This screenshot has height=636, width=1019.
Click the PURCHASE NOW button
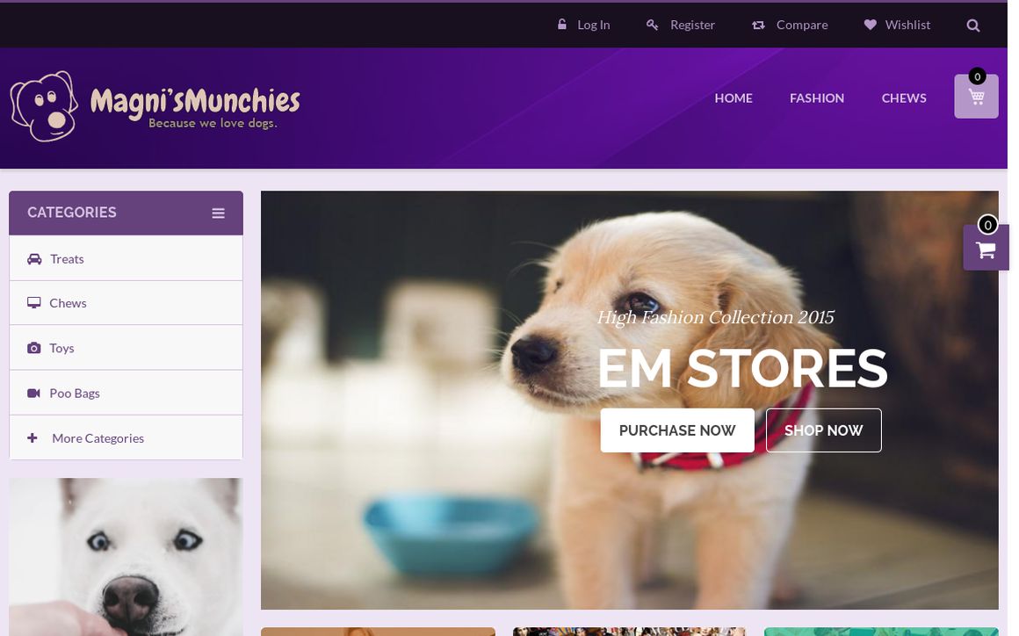pos(677,430)
